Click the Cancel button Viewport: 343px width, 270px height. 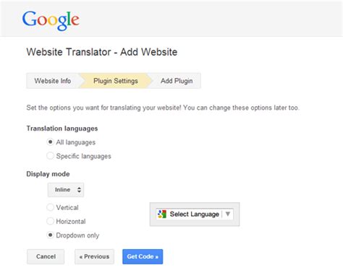[x=46, y=256]
